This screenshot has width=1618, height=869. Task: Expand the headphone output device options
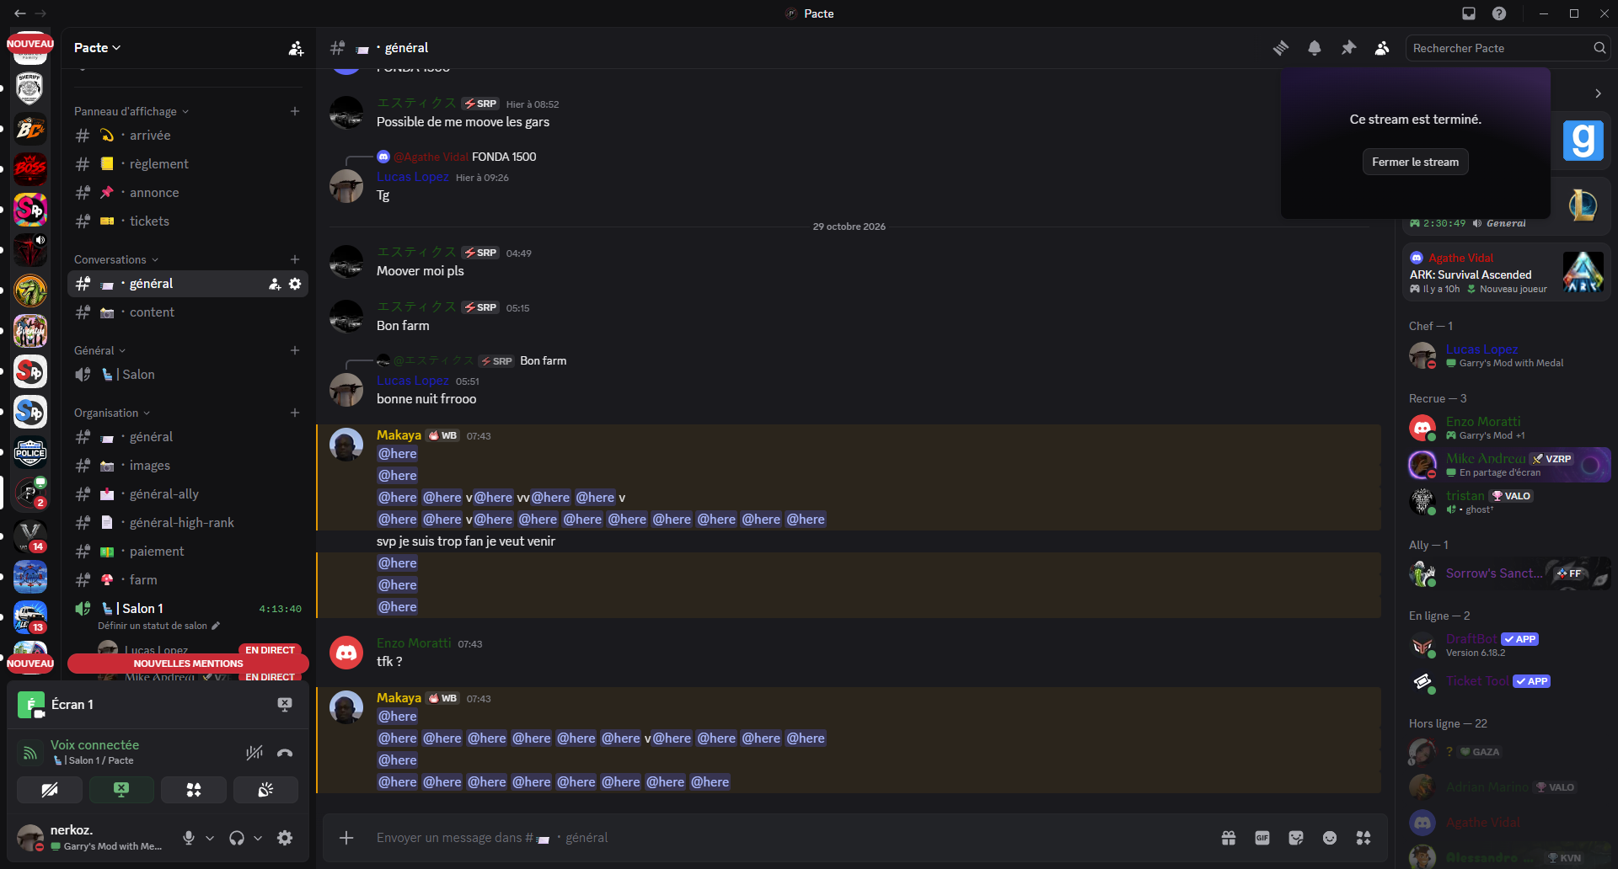[258, 838]
